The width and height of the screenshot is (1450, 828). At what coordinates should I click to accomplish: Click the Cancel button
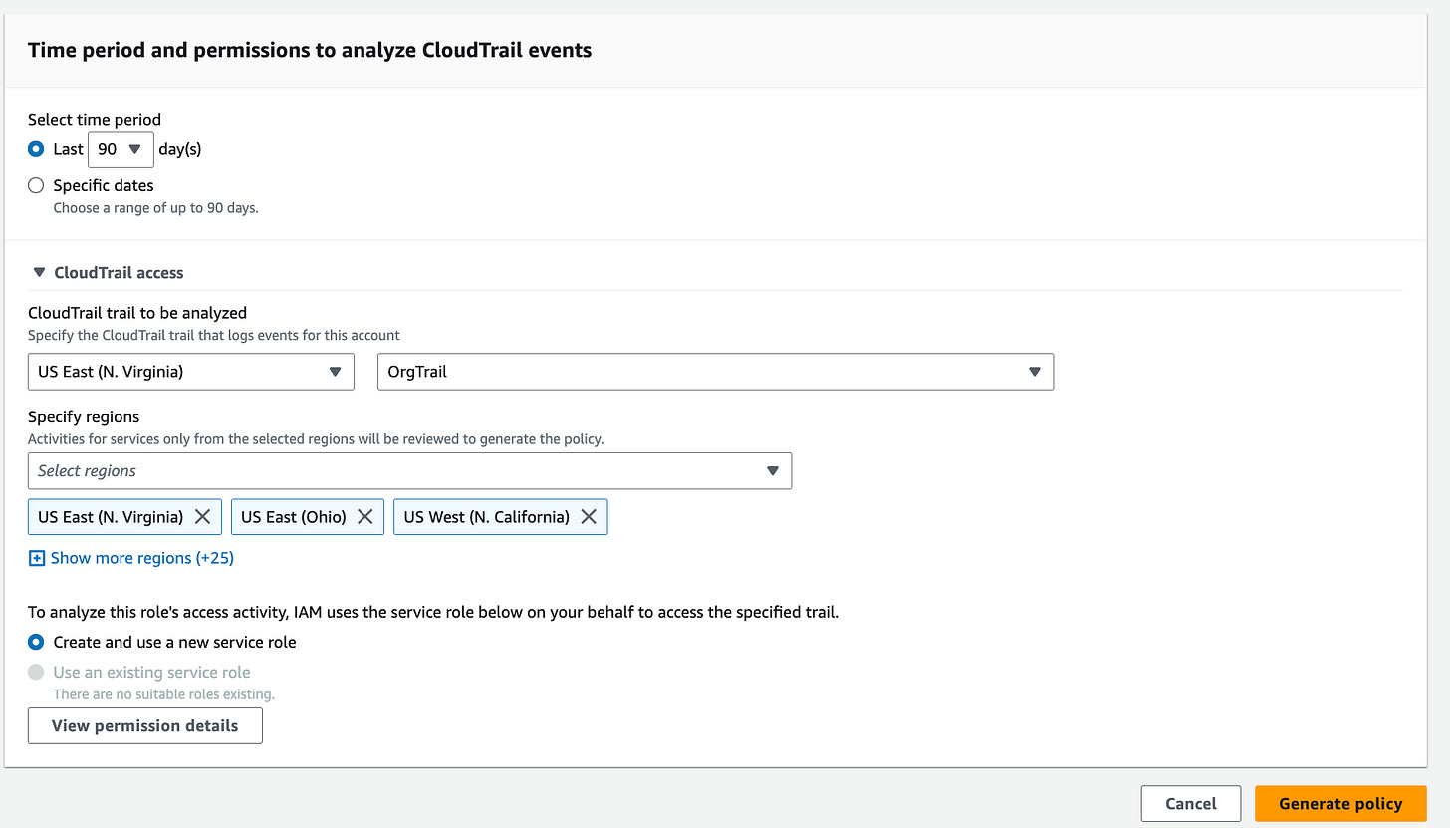point(1191,803)
